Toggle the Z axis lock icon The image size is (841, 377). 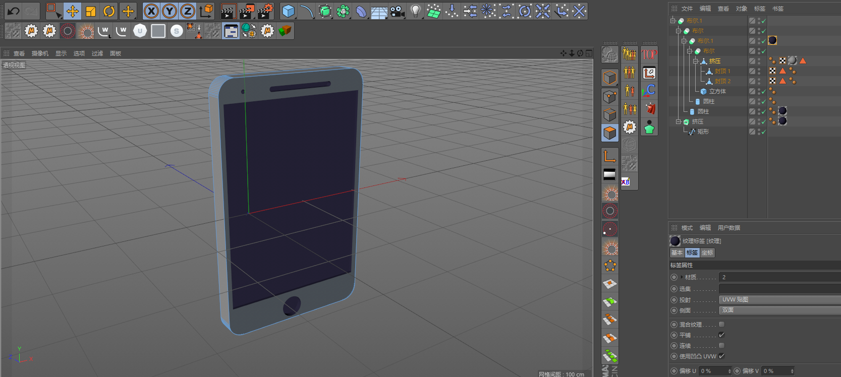pos(188,11)
